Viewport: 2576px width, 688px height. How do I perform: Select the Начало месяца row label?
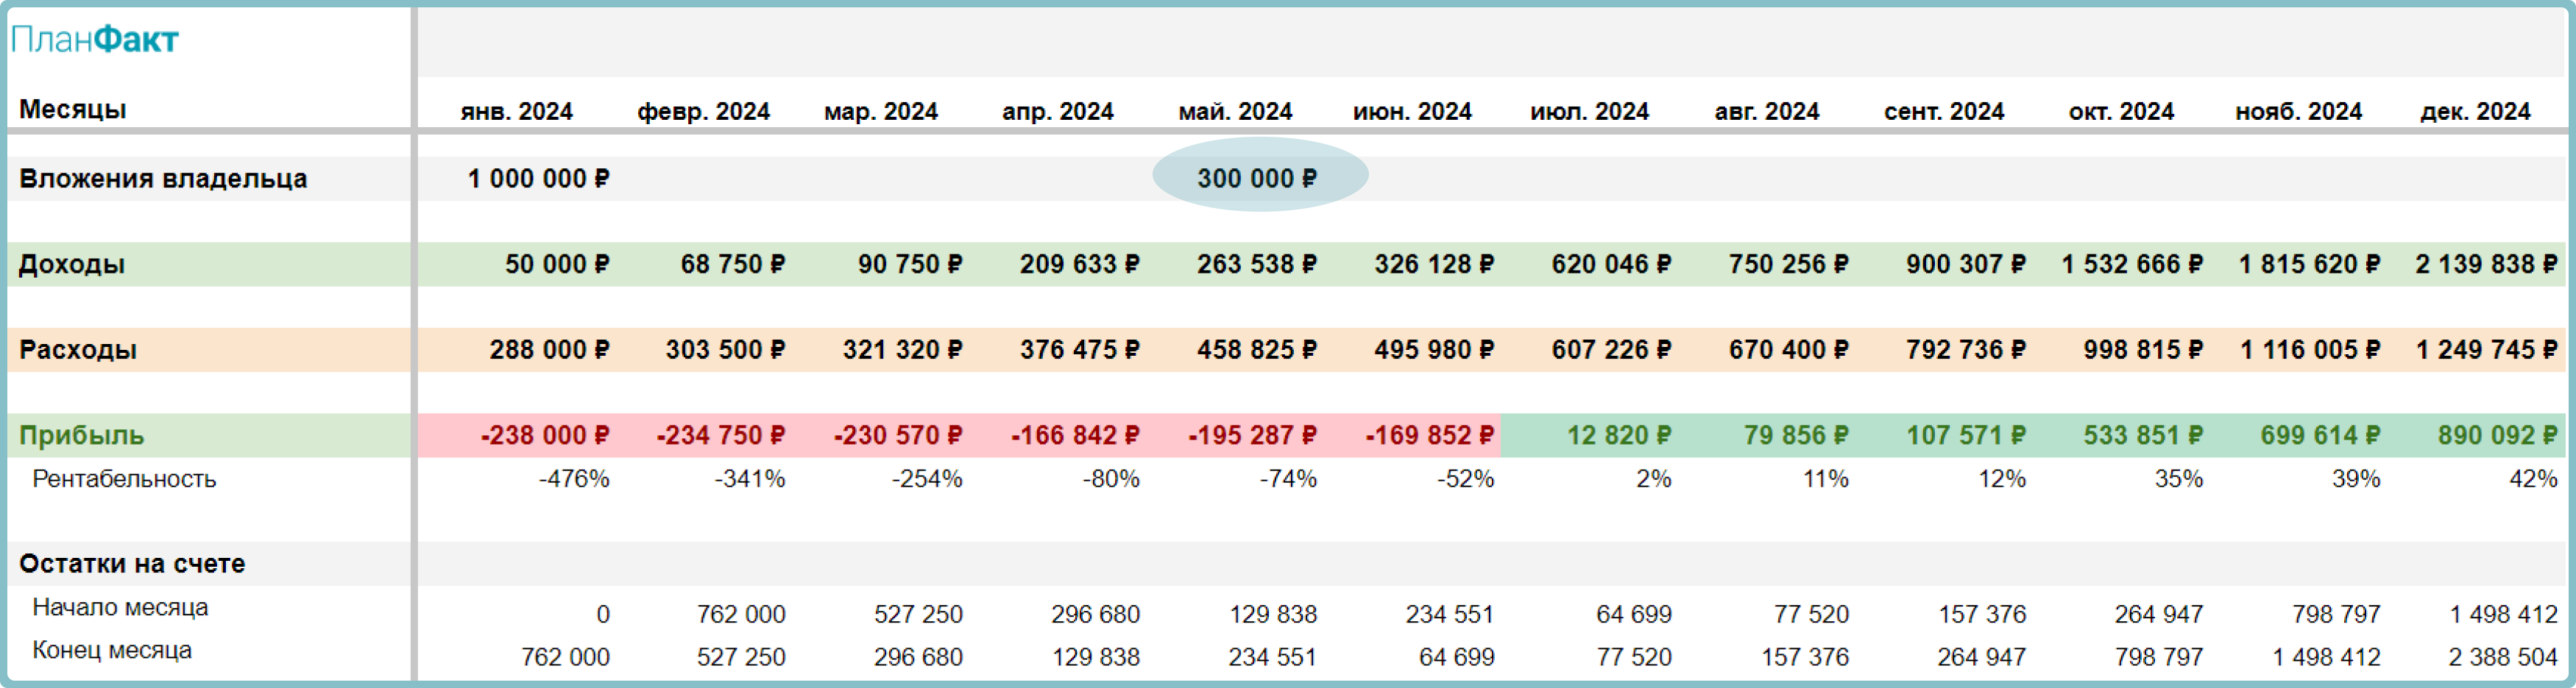point(120,607)
